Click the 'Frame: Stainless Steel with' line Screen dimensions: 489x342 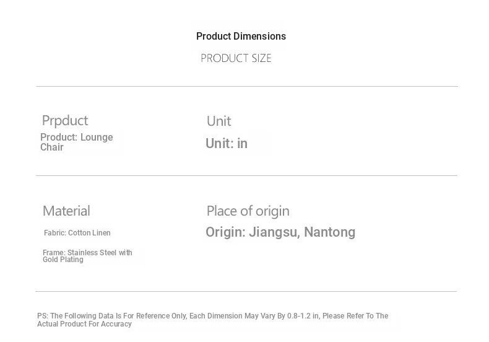tap(87, 253)
